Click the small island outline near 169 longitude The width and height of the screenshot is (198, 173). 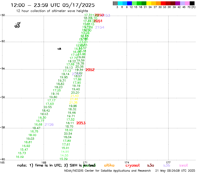59,49
